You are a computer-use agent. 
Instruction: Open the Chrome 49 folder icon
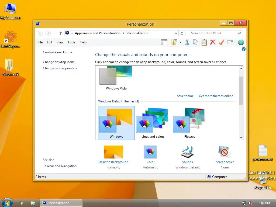(11, 67)
